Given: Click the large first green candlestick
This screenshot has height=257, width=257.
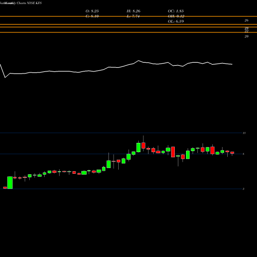Looking at the screenshot, I should pyautogui.click(x=10, y=182).
